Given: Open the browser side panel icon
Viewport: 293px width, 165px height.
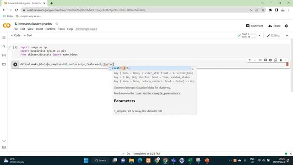Looking at the screenshot, I should coord(277,10).
